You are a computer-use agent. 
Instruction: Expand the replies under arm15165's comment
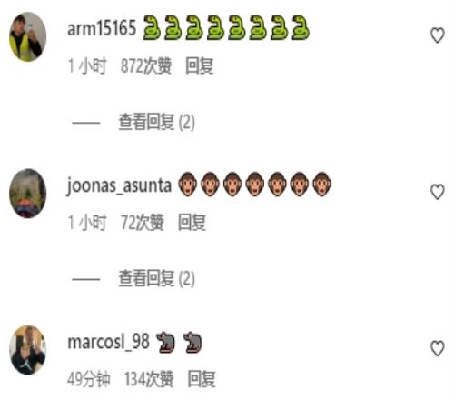click(x=156, y=122)
